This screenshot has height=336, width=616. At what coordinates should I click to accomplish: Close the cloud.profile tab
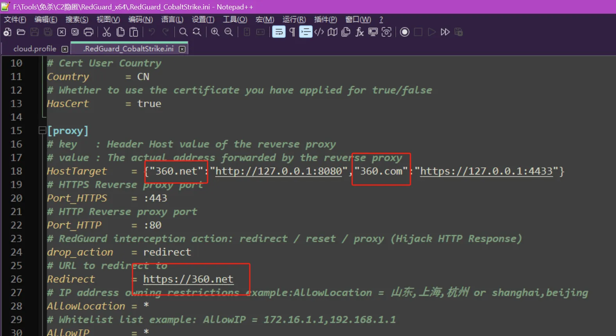point(65,49)
